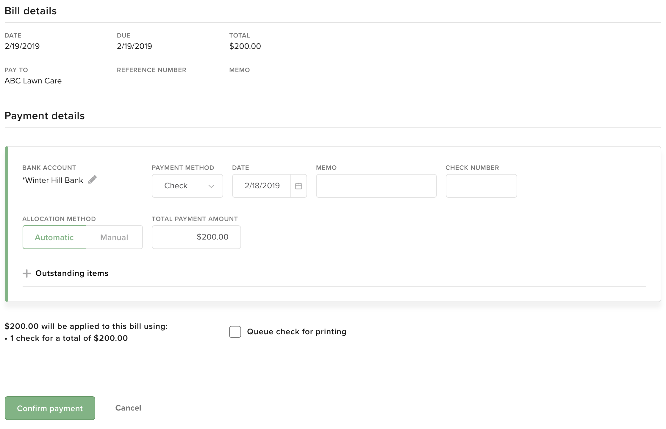666x429 pixels.
Task: Click the plus icon next to Outstanding items
Action: click(x=27, y=273)
